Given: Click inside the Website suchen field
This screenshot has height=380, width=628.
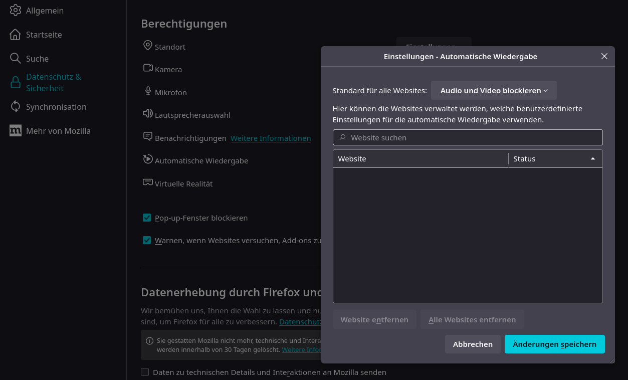Looking at the screenshot, I should [x=468, y=137].
